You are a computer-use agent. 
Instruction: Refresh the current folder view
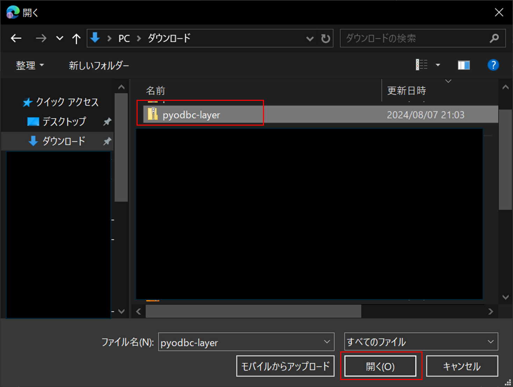click(325, 38)
